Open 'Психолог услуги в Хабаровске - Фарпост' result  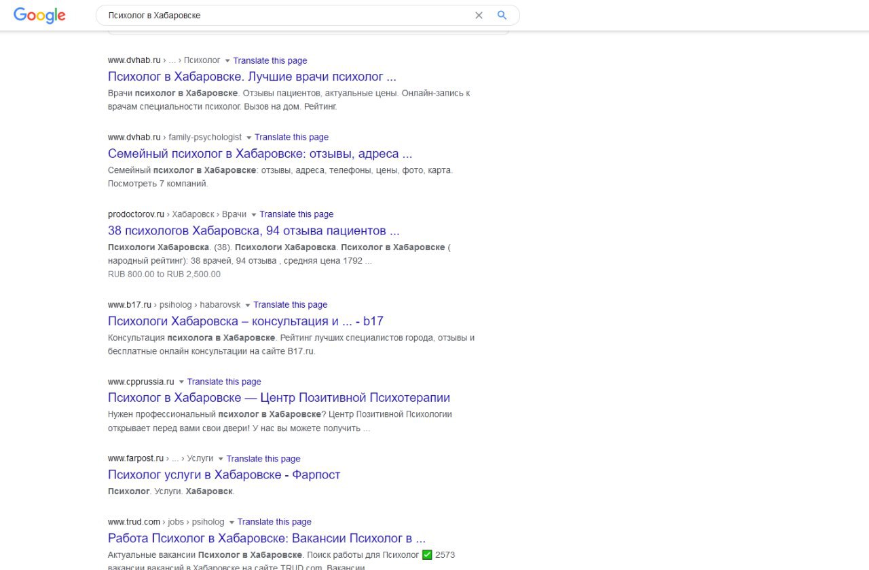[x=224, y=474]
